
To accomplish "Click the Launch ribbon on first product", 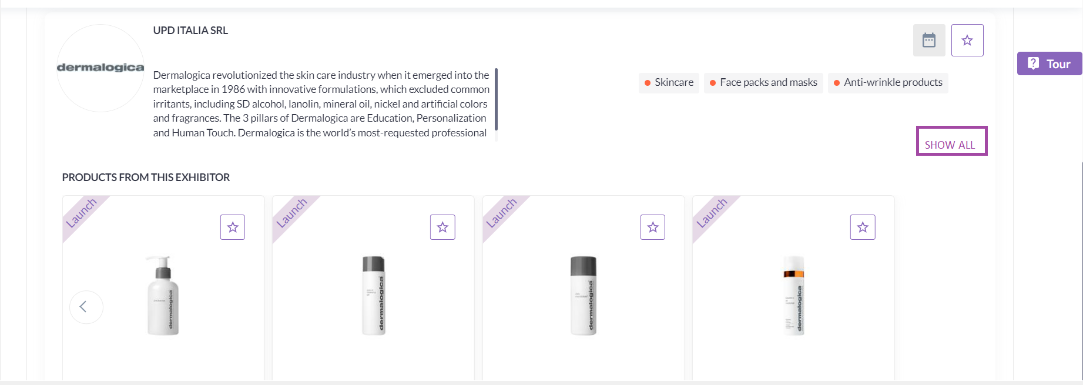I will click(x=82, y=213).
